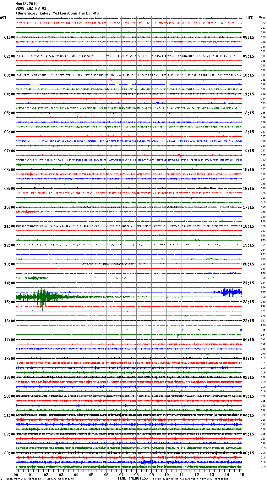Click the red disturbance just below the 10:00 trace
267x483 pixels.
[26, 212]
